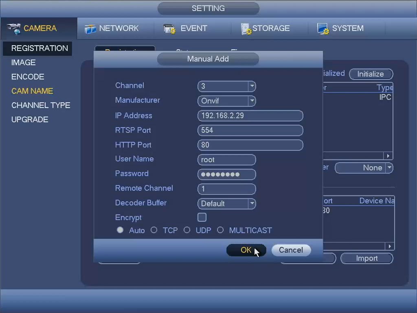Click the Password field
Viewport: 417px width, 313px height.
point(226,174)
